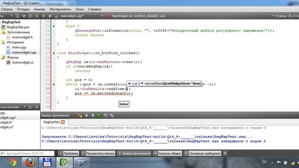Select the RegExpTest project root
299x168 pixels.
[11, 22]
